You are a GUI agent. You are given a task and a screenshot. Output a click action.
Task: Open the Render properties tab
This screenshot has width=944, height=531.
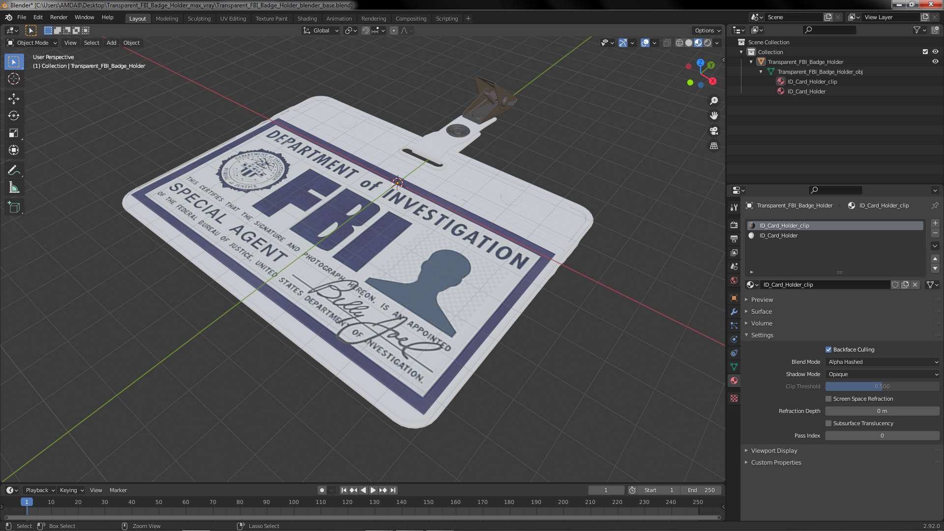tap(734, 225)
